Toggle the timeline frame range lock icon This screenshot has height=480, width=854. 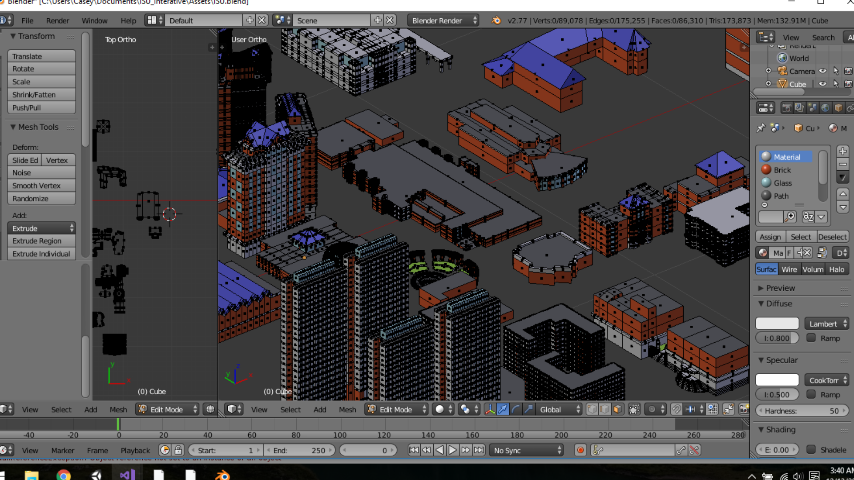click(x=178, y=450)
